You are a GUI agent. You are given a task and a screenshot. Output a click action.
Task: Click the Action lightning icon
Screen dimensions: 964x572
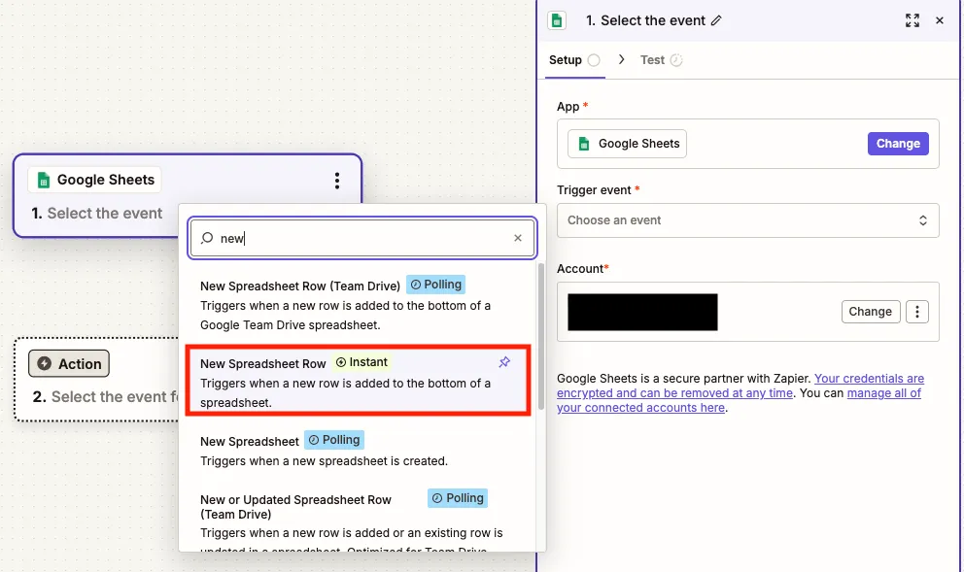45,364
